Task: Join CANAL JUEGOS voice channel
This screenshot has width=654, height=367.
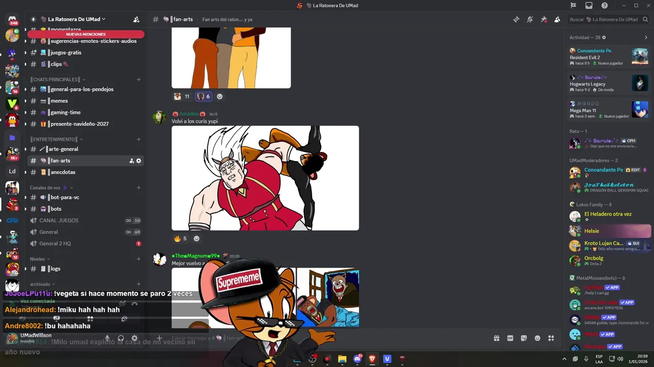Action: 85,220
